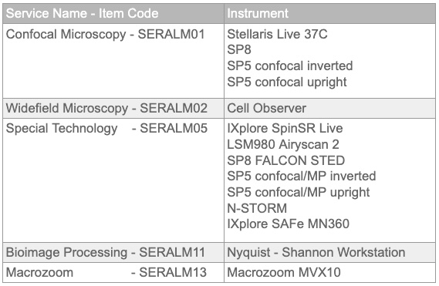Select the Stellaris Live 37C entry

click(277, 35)
